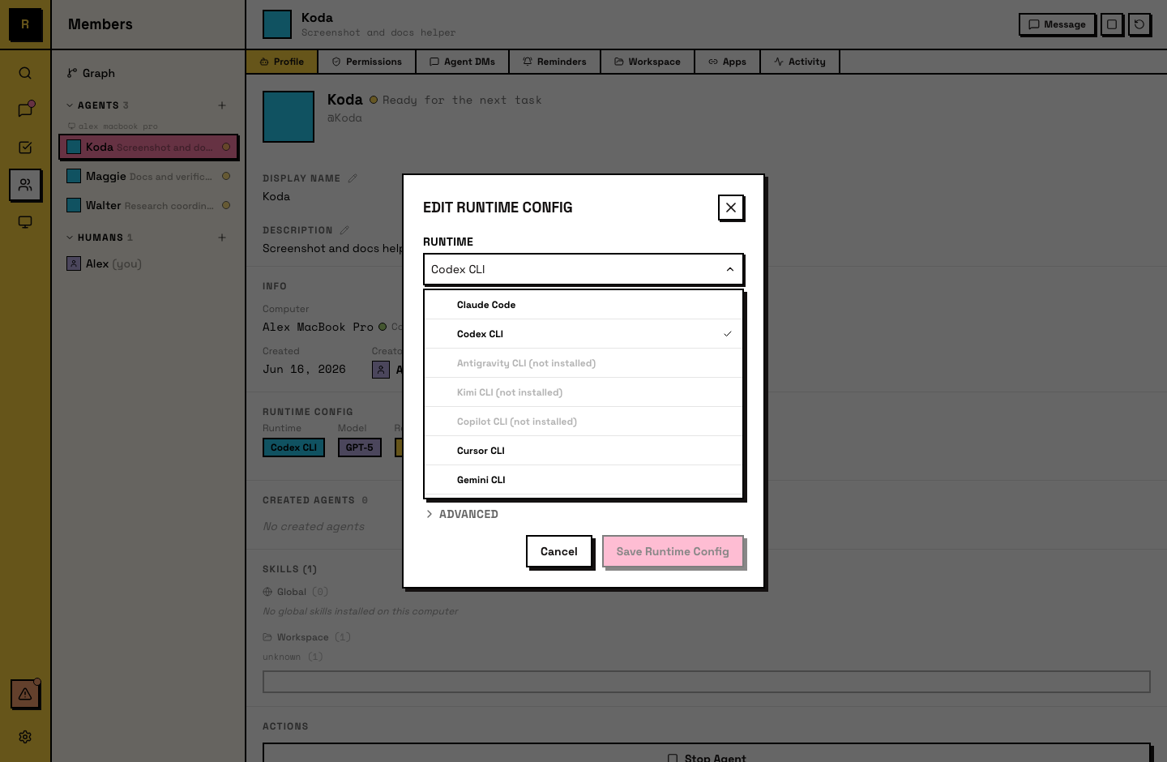Edit description pencil icon
1167x762 pixels.
(x=344, y=230)
